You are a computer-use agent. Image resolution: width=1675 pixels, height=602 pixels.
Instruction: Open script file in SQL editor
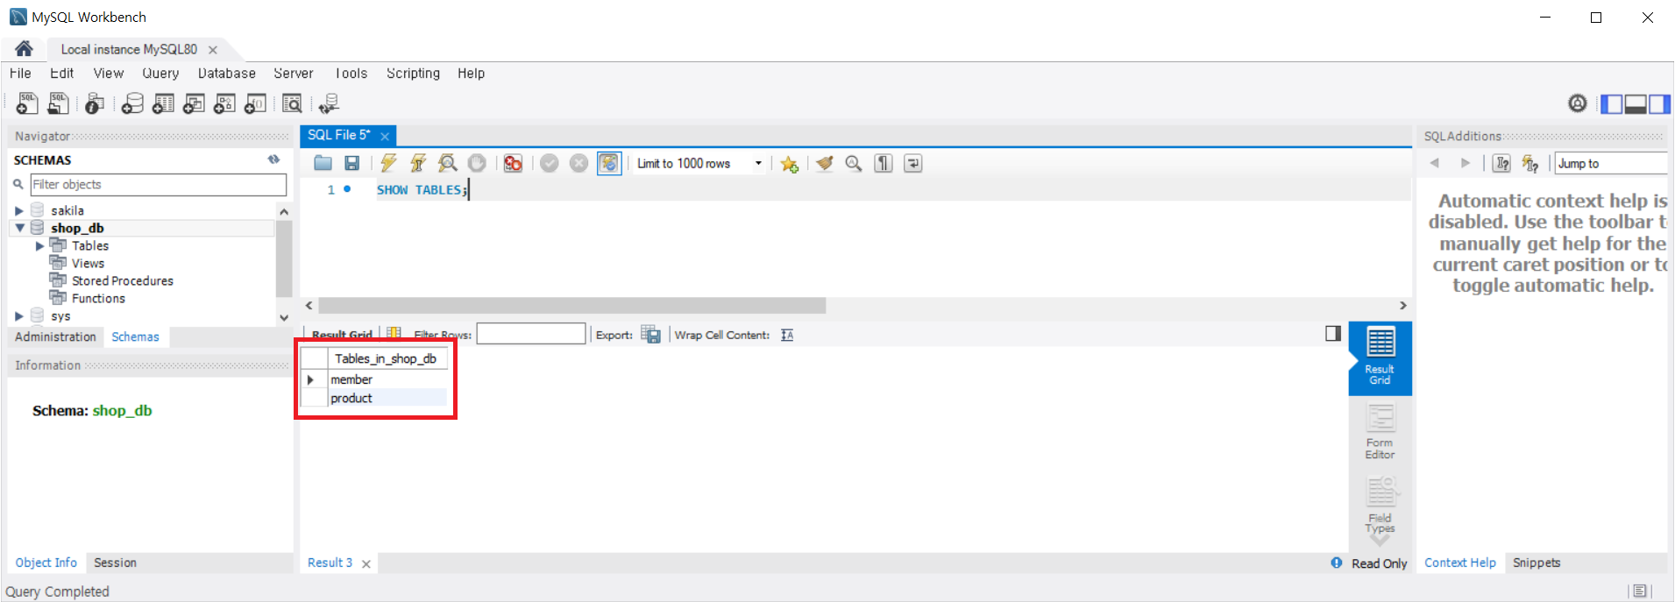[323, 163]
